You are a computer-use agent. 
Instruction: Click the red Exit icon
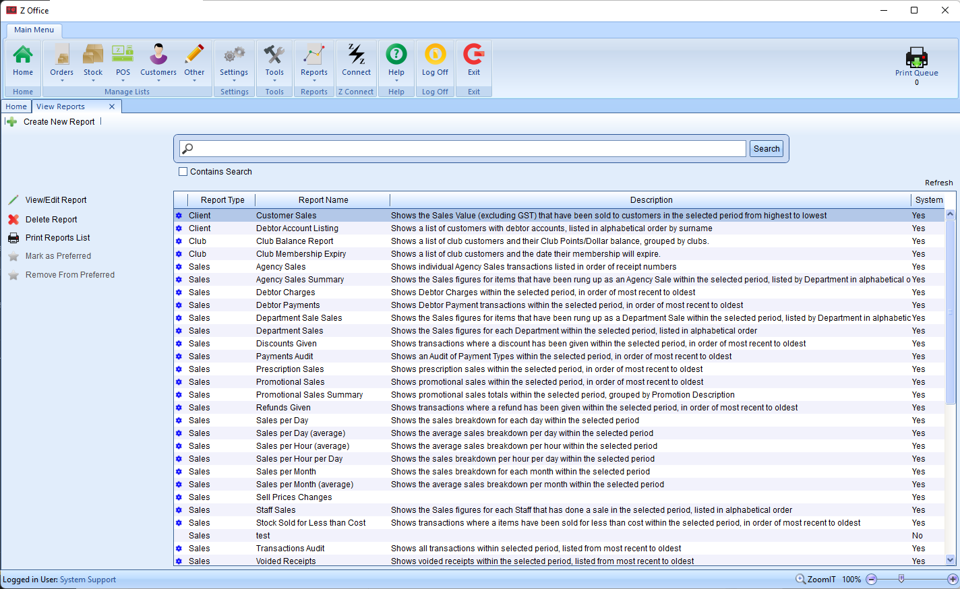(x=474, y=55)
